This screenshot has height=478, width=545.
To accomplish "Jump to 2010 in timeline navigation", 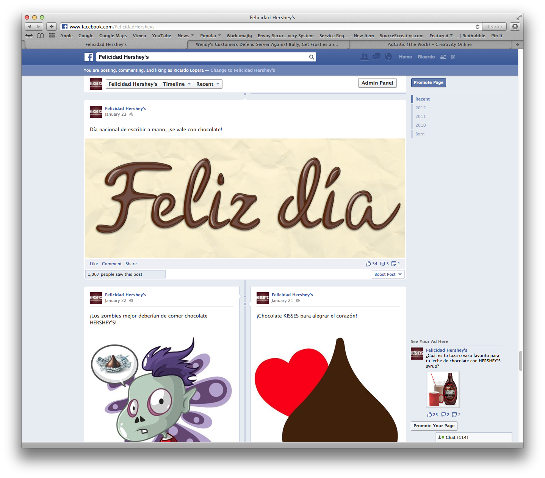I will [420, 125].
